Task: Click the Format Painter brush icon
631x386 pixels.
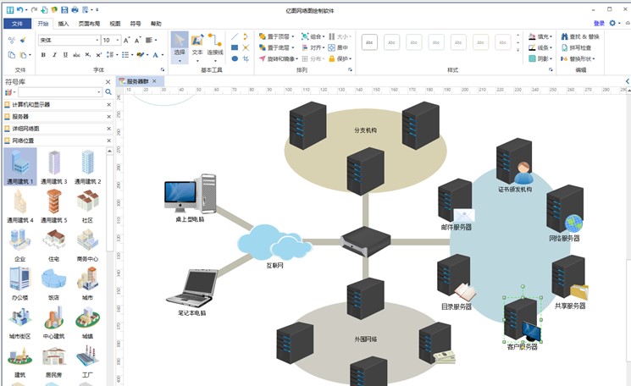Action: point(23,40)
